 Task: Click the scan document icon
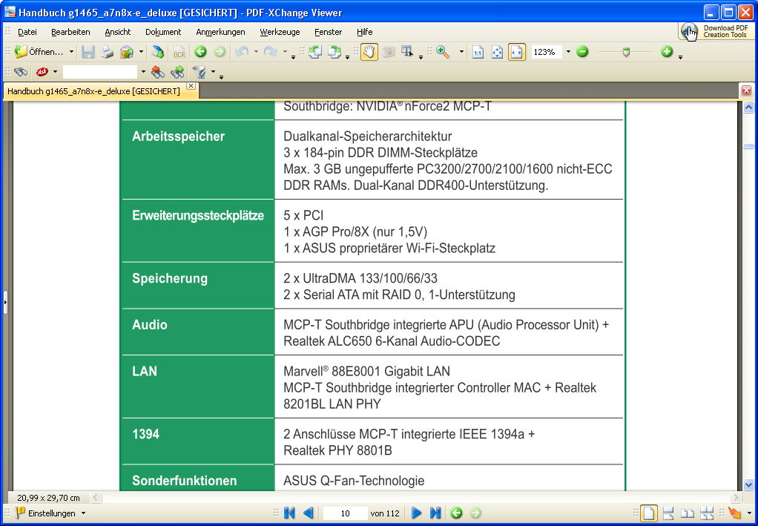coord(157,52)
